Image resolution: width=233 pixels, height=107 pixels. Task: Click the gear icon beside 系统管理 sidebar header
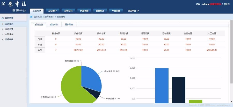(x=3, y=18)
